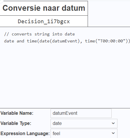Click the chevron arrow of Variable Type
Viewport: 130px width, 138px height.
(x=113, y=123)
